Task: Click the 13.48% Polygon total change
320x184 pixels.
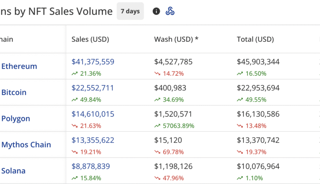Action: [x=251, y=126]
